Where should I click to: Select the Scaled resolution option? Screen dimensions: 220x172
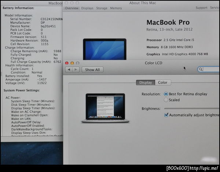[166, 100]
